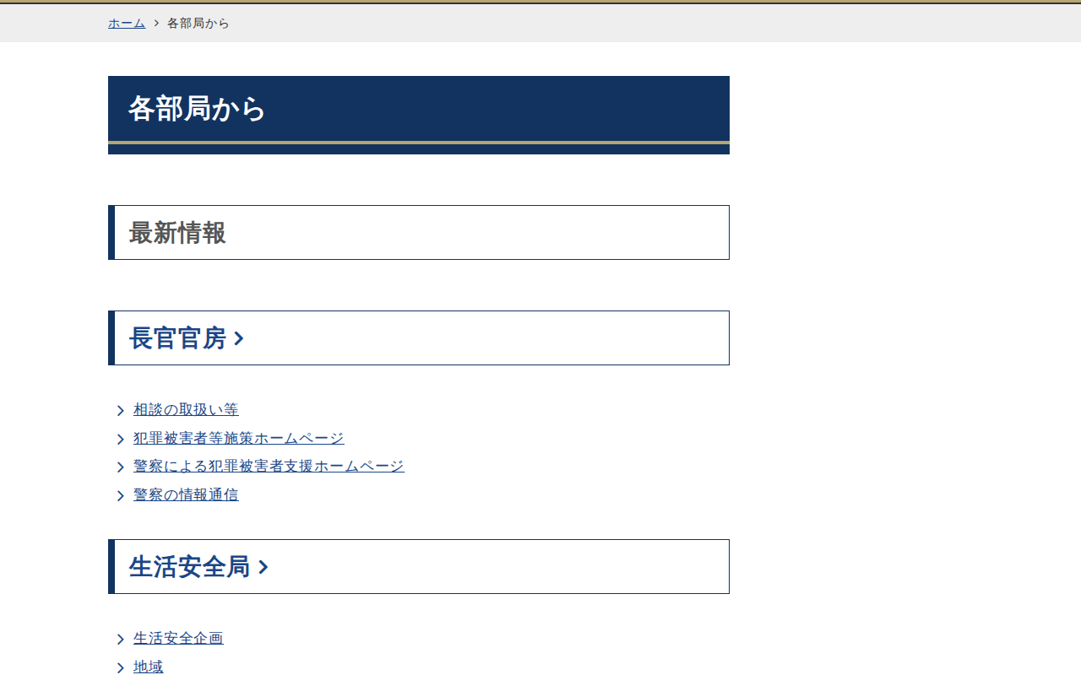Go to the ホーム breadcrumb link
The image size is (1081, 675).
(127, 24)
